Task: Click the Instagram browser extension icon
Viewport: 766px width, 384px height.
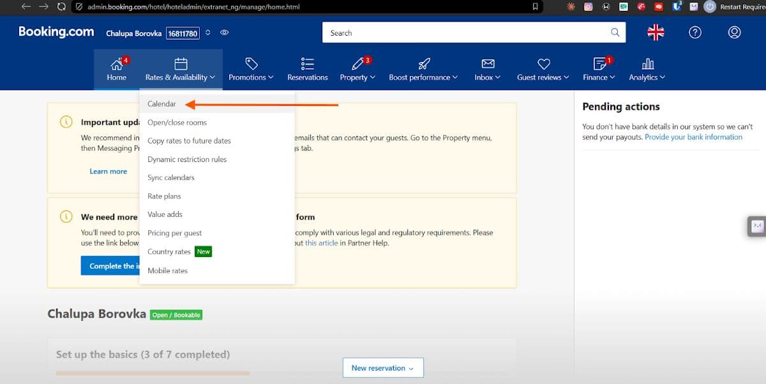Action: [589, 6]
